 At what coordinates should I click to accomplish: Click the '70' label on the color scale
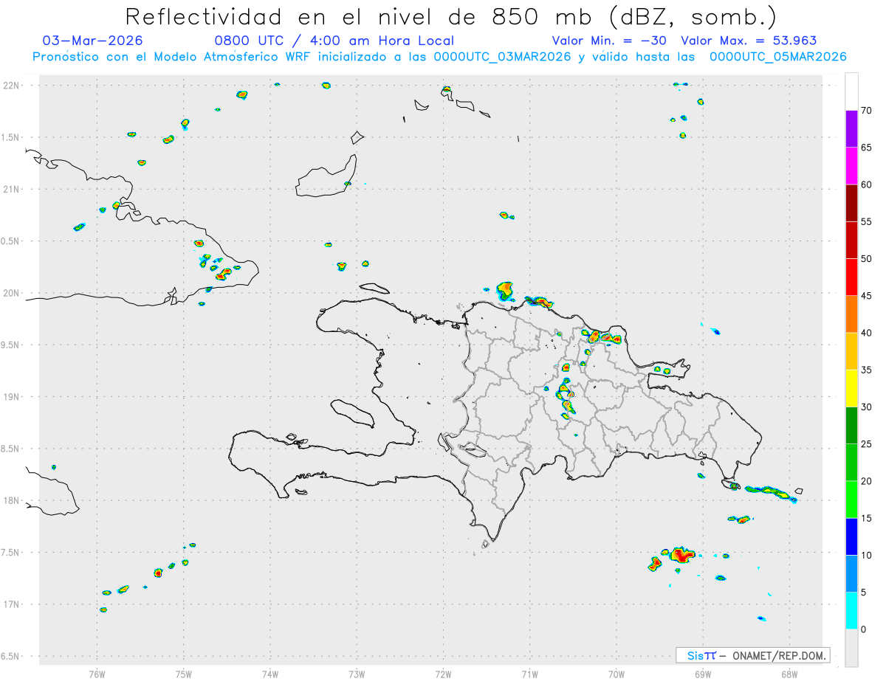[x=866, y=111]
